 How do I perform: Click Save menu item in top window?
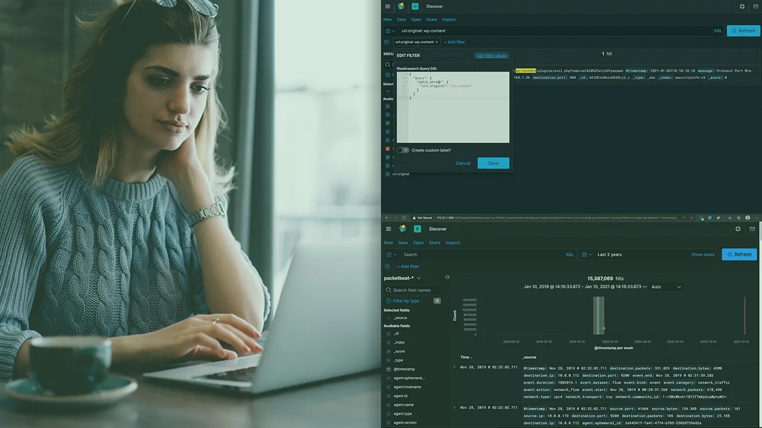click(401, 20)
